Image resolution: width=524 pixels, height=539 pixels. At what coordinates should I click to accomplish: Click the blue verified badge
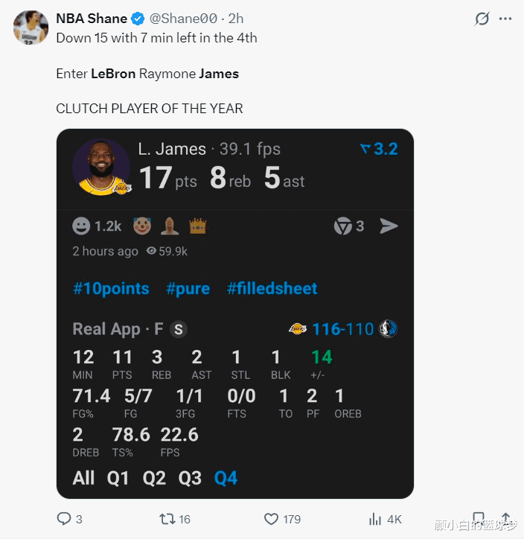(138, 19)
